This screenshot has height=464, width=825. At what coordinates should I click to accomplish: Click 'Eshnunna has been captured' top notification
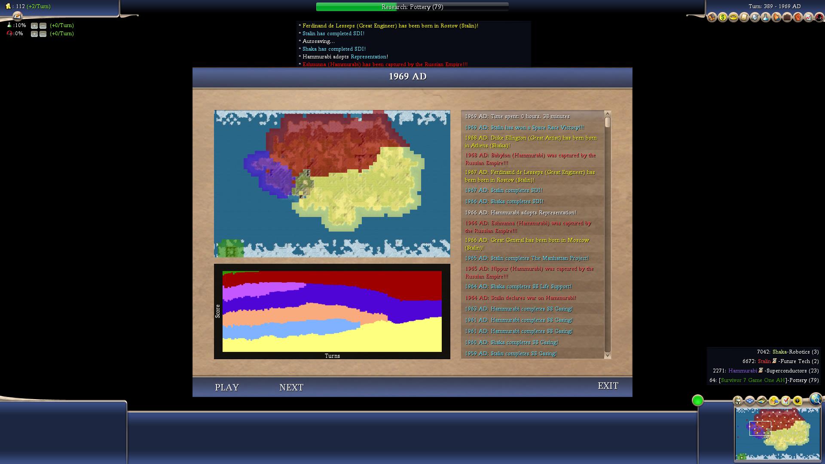point(385,64)
